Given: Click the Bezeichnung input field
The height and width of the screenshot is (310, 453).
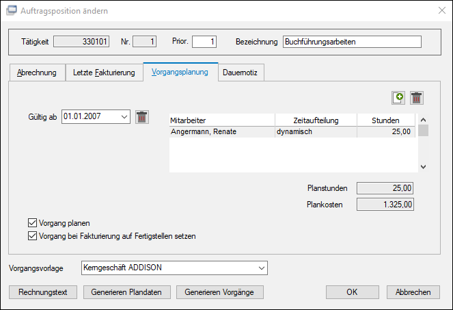Looking at the screenshot, I should coord(352,42).
